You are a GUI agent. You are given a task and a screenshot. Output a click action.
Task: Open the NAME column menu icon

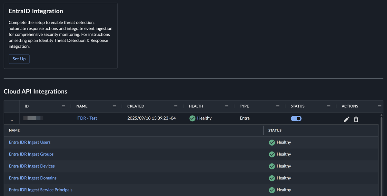(114, 106)
